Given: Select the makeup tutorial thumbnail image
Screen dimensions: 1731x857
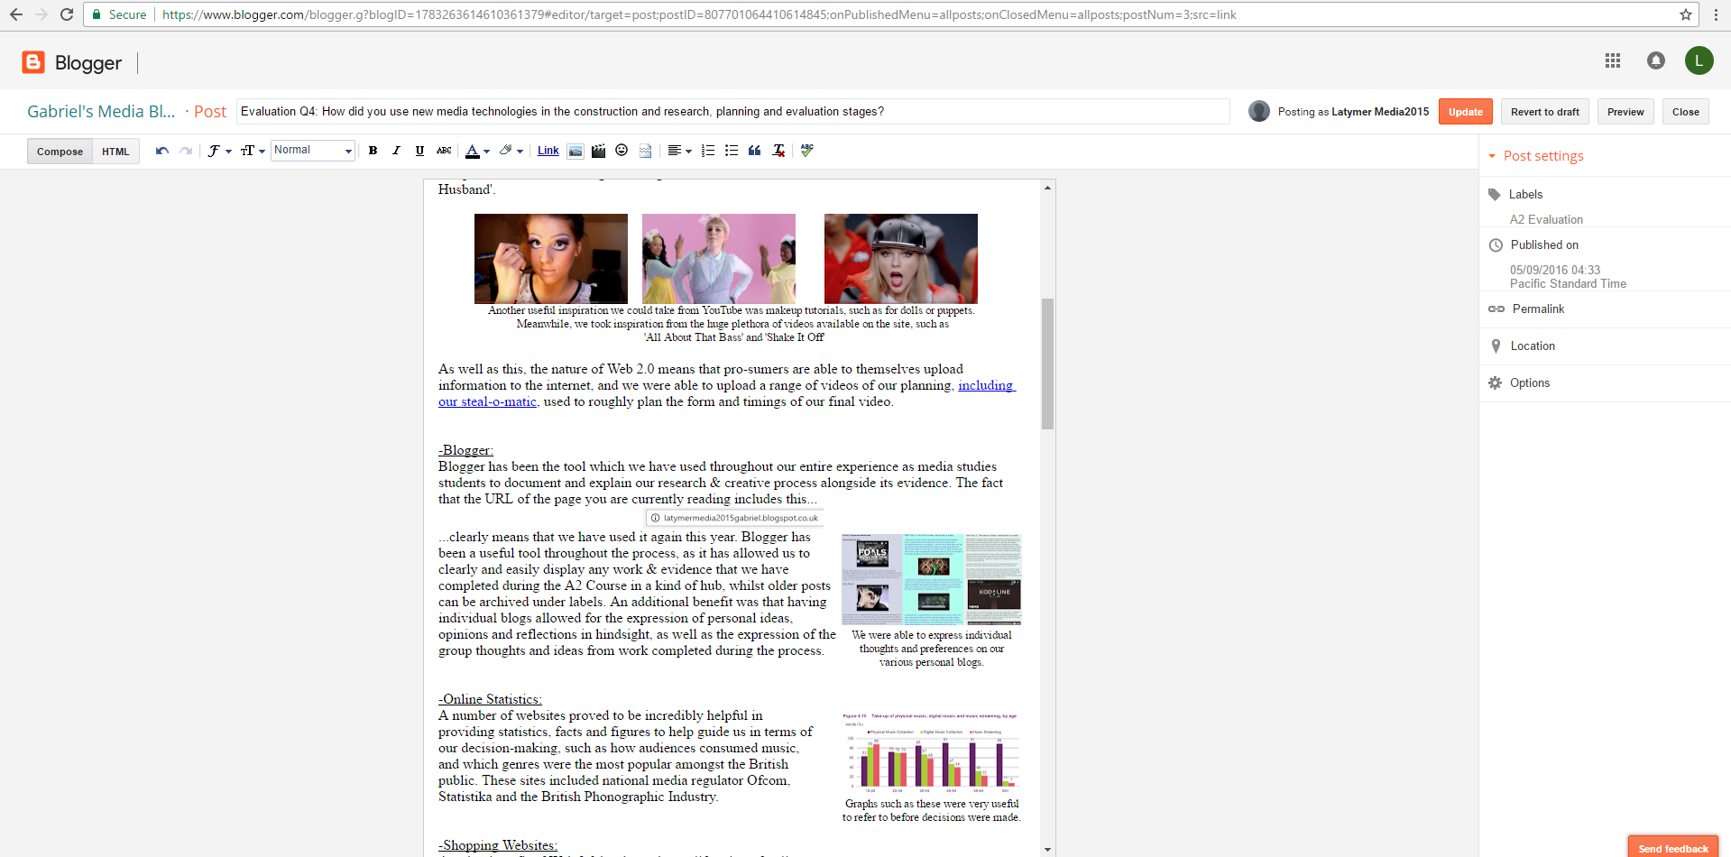Looking at the screenshot, I should [x=551, y=258].
